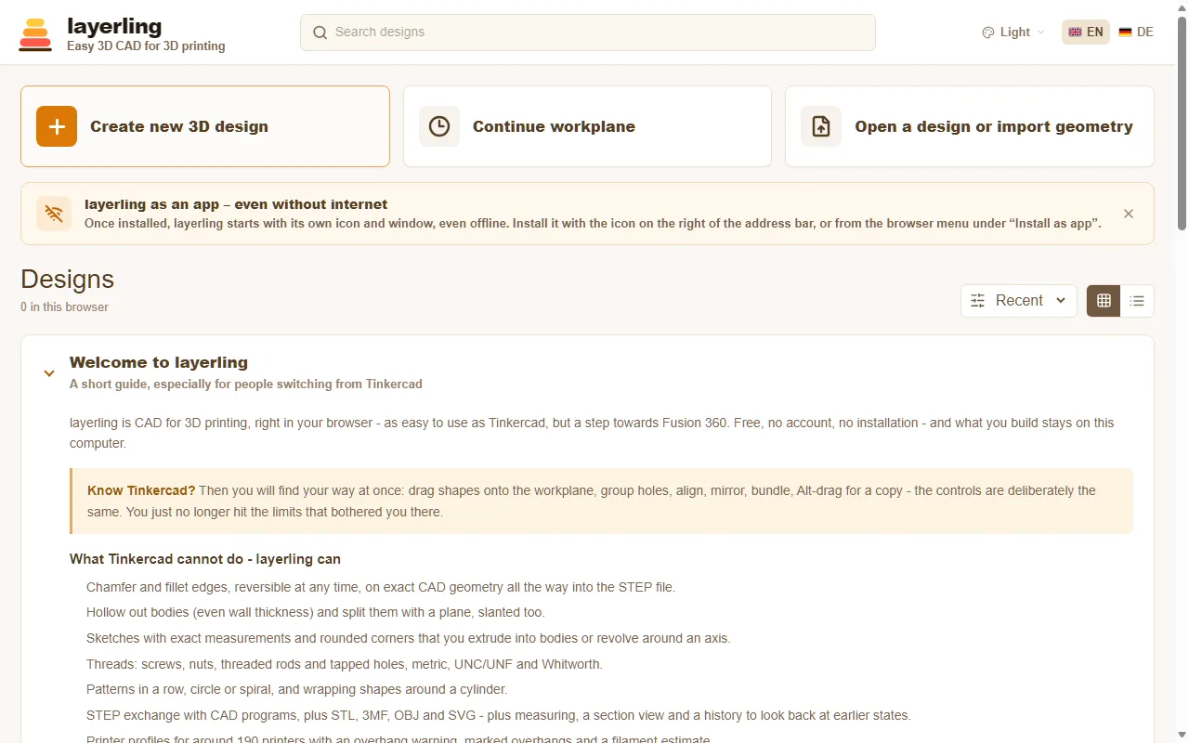
Task: Open the Recent sort dropdown
Action: (x=1019, y=301)
